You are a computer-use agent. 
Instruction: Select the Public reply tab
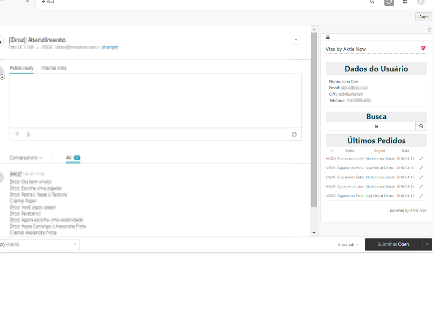tap(22, 68)
